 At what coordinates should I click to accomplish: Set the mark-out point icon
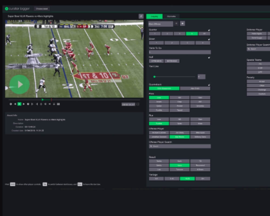pyautogui.click(x=37, y=104)
